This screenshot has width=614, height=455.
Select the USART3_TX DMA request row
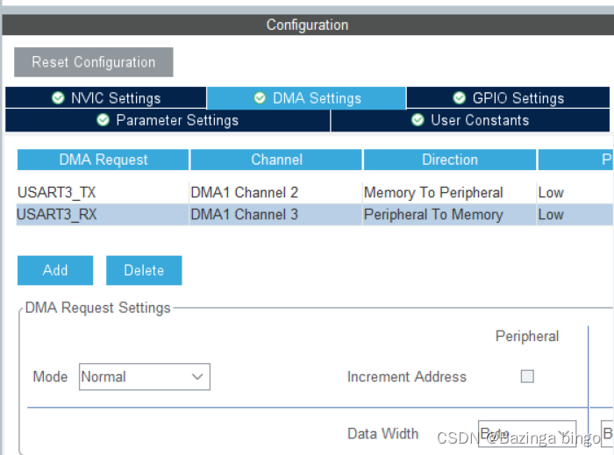click(x=57, y=193)
